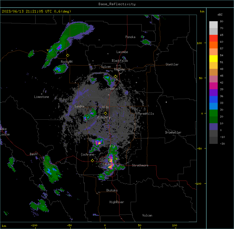Select the 51 dBZ yellow legend swatch

pyautogui.click(x=213, y=58)
